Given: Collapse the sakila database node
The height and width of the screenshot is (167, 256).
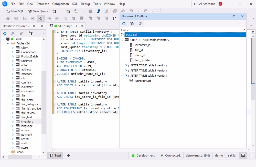Looking at the screenshot, I should pyautogui.click(x=3, y=39).
